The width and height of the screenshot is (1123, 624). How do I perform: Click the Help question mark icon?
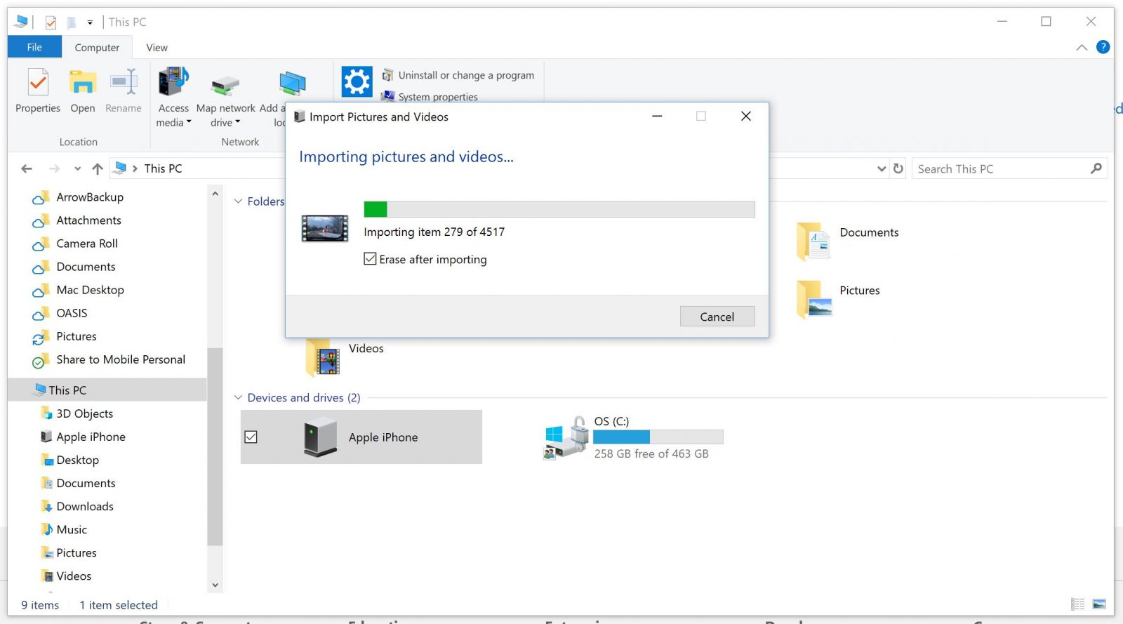point(1103,47)
